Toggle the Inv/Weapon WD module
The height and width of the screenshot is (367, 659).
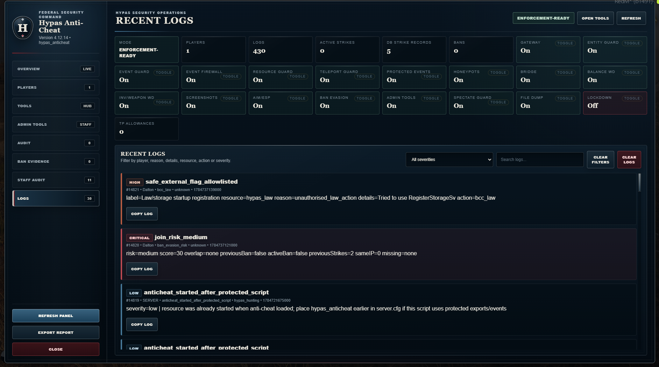[164, 102]
